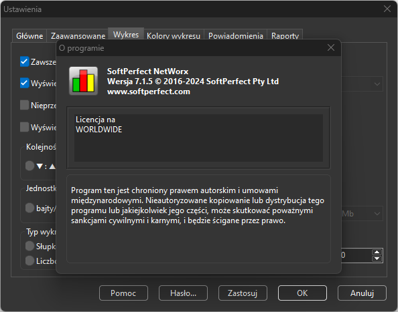Confirm settings with the OK button
Screen dimensions: 398x312
[302, 293]
